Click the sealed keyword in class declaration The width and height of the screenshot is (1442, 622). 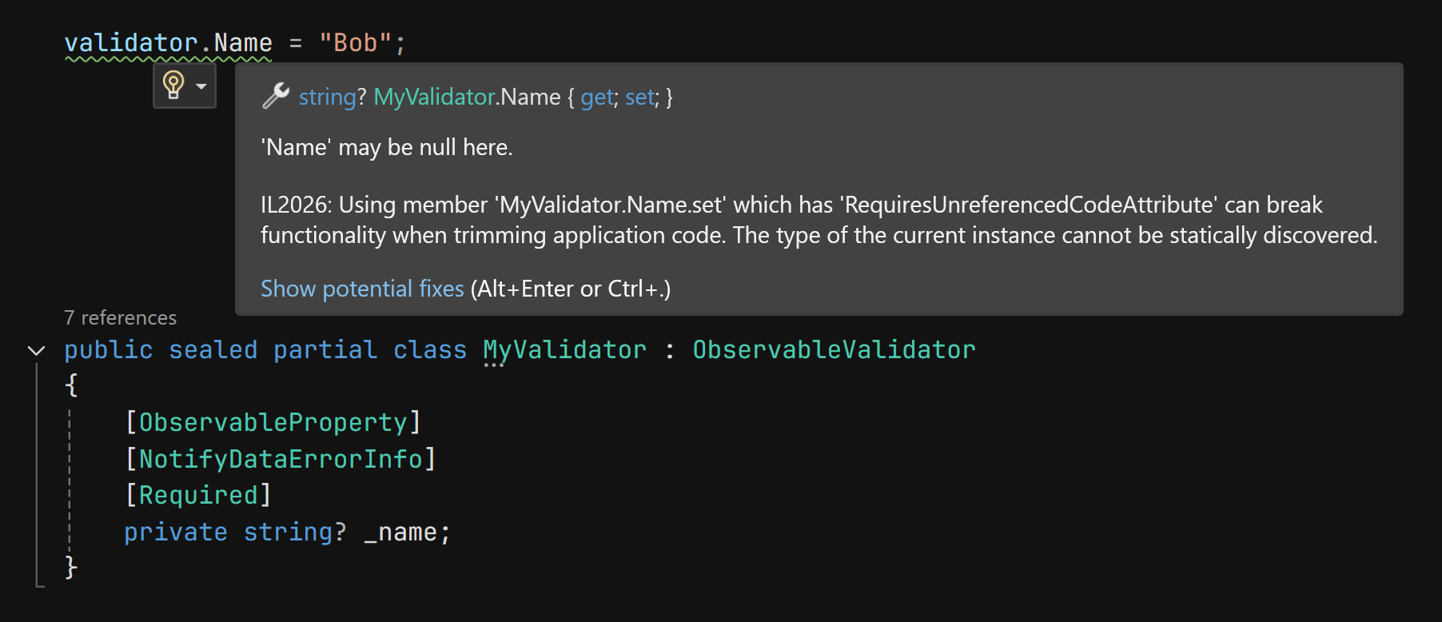[213, 349]
